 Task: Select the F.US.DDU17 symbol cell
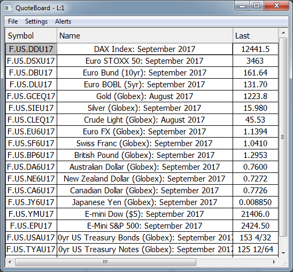click(31, 49)
